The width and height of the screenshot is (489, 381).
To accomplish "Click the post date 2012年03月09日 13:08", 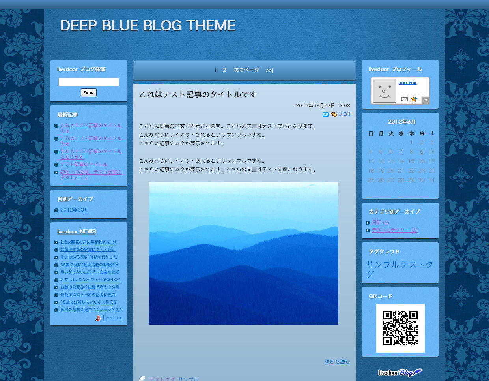I will tap(323, 106).
